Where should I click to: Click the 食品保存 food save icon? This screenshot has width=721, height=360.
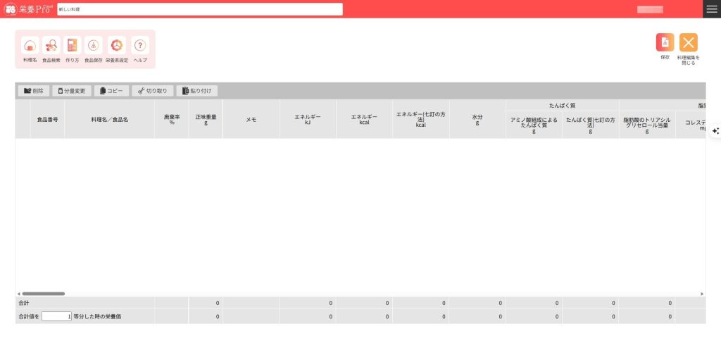(93, 46)
